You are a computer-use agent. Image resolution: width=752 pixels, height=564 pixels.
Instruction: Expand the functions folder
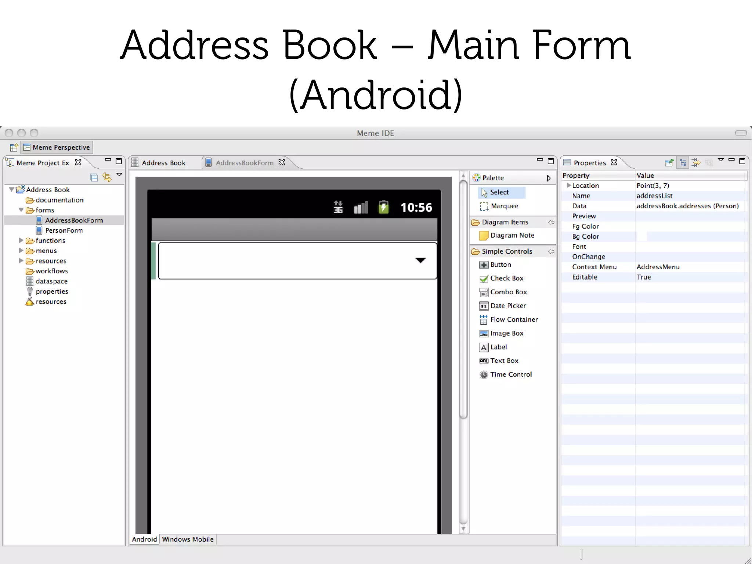click(x=21, y=240)
